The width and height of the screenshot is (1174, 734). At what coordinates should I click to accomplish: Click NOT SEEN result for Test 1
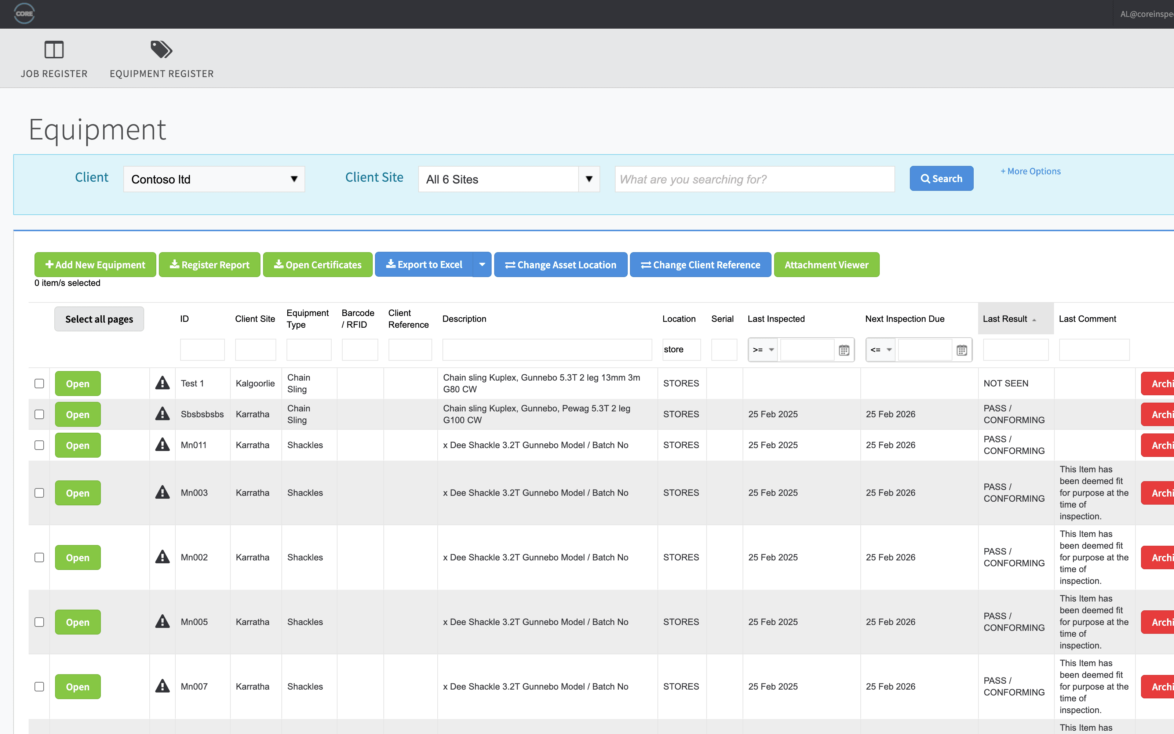[1006, 384]
